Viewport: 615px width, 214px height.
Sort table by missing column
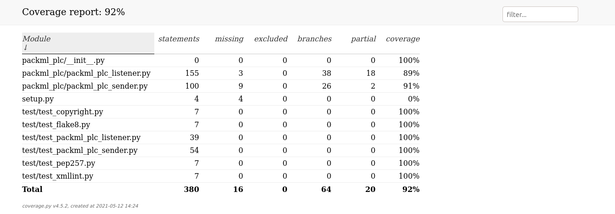229,39
